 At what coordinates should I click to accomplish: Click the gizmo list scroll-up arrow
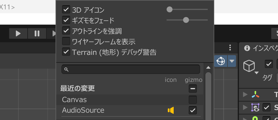(208, 68)
